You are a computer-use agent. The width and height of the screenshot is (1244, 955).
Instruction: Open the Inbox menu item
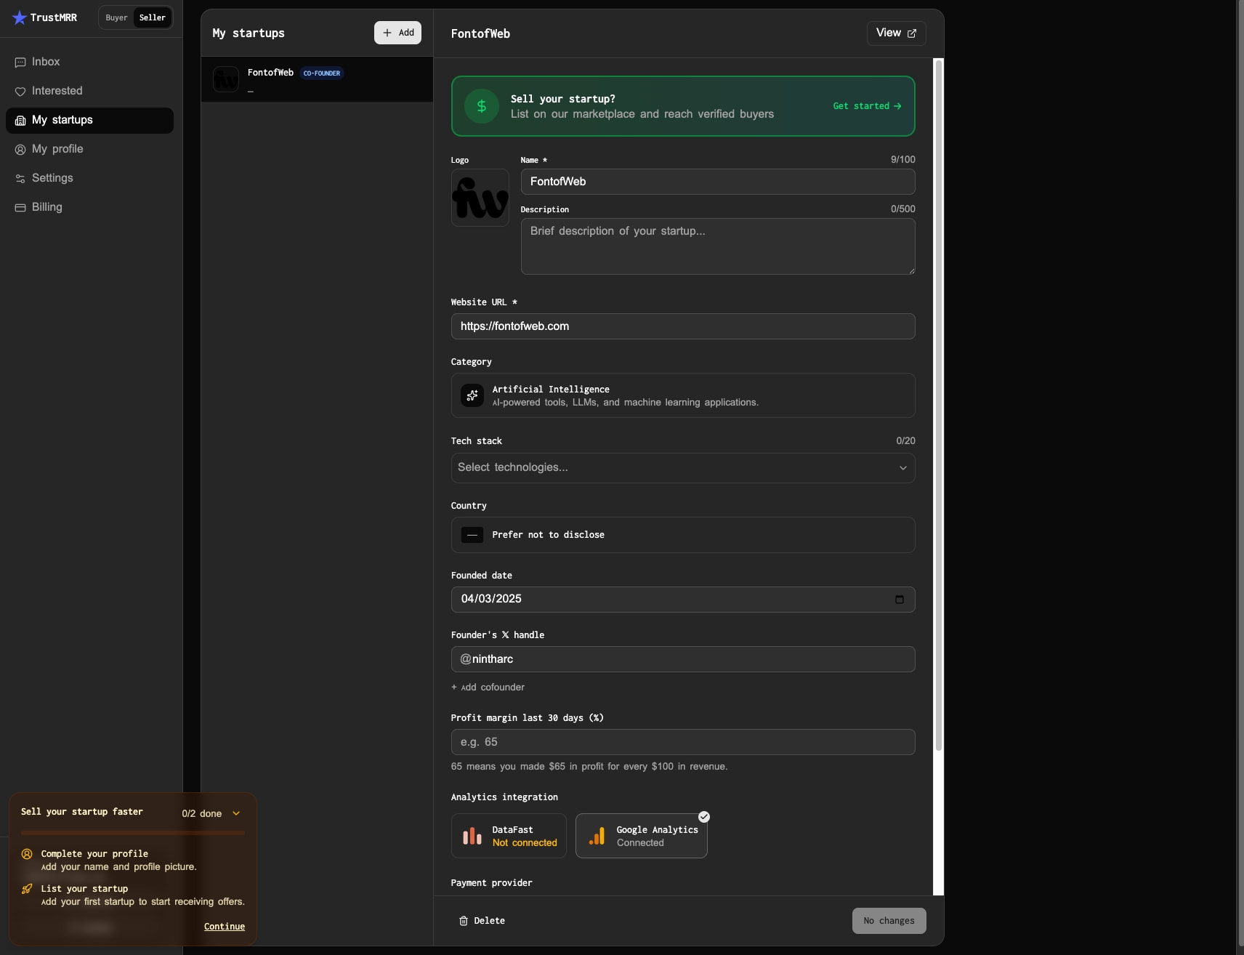point(89,63)
